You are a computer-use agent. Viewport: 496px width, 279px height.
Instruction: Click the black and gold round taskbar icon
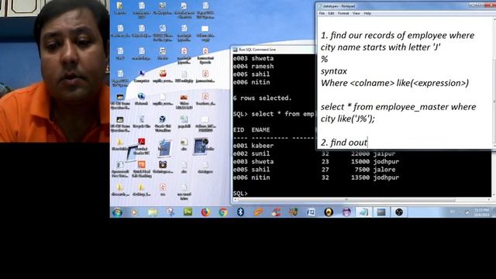pyautogui.click(x=329, y=212)
